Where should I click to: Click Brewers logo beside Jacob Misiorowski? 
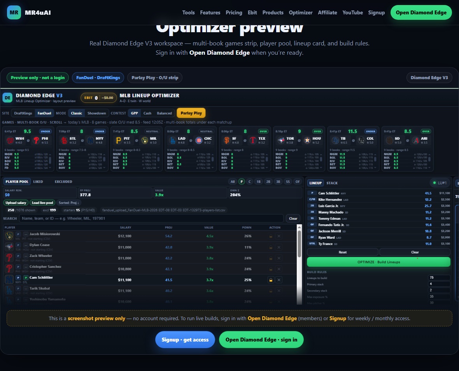tap(9, 236)
